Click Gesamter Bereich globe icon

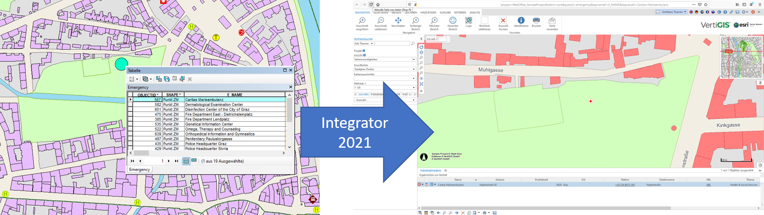click(x=453, y=21)
